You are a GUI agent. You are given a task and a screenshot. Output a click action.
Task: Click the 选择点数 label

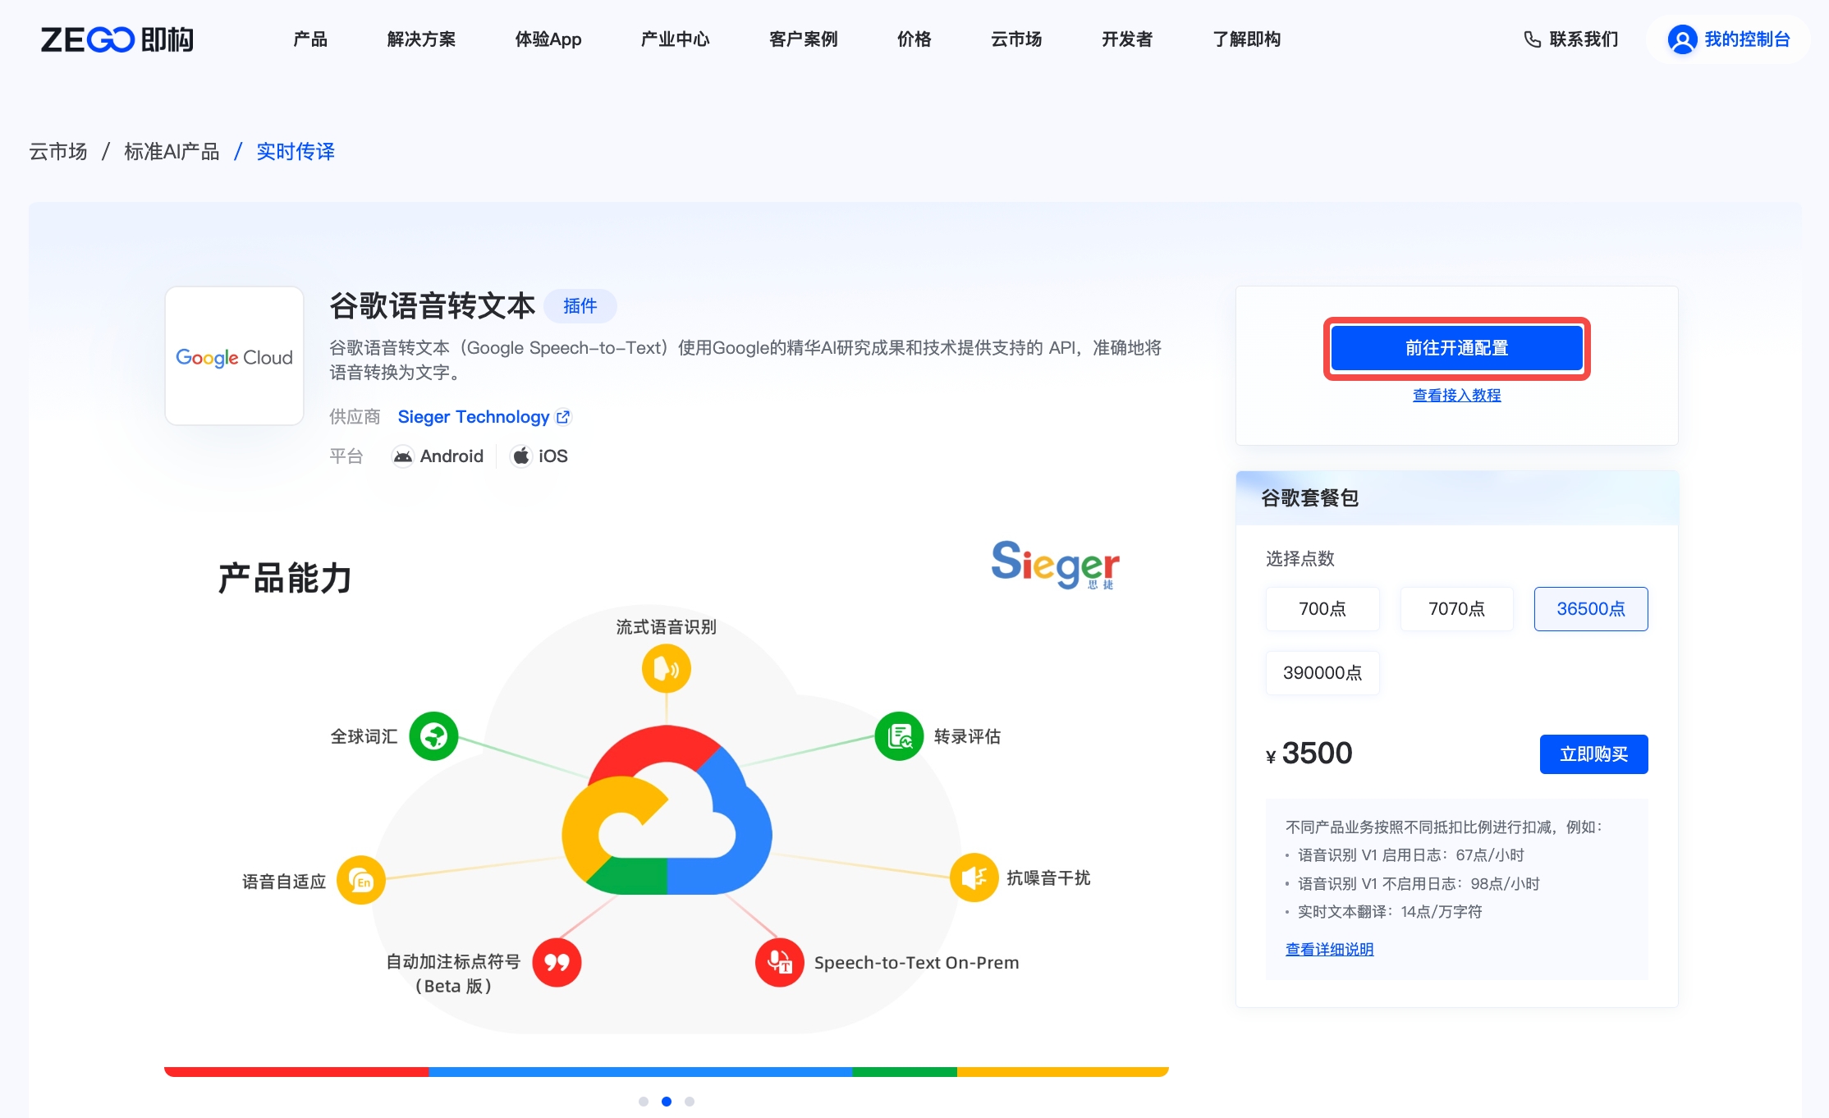tap(1300, 559)
